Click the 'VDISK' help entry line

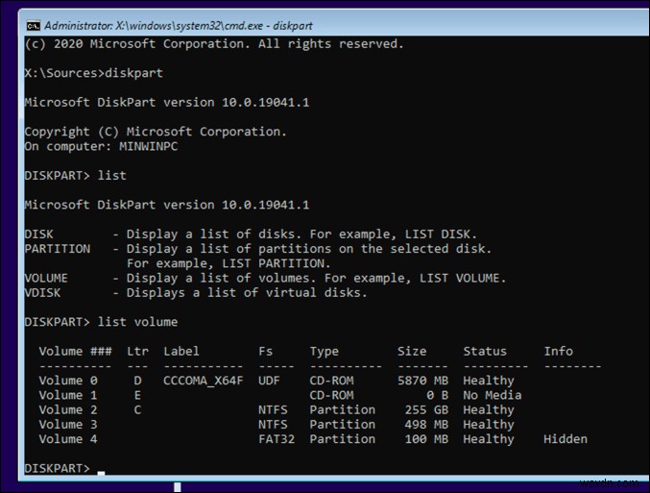point(196,292)
